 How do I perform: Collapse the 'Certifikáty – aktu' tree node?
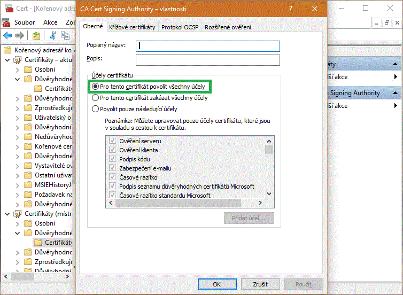tap(7, 60)
